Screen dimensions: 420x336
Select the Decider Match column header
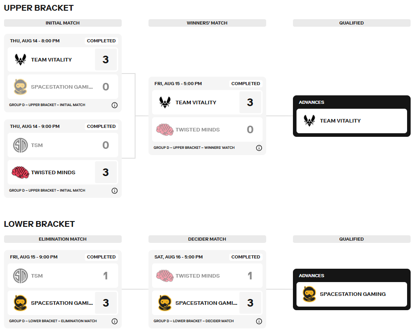[207, 239]
